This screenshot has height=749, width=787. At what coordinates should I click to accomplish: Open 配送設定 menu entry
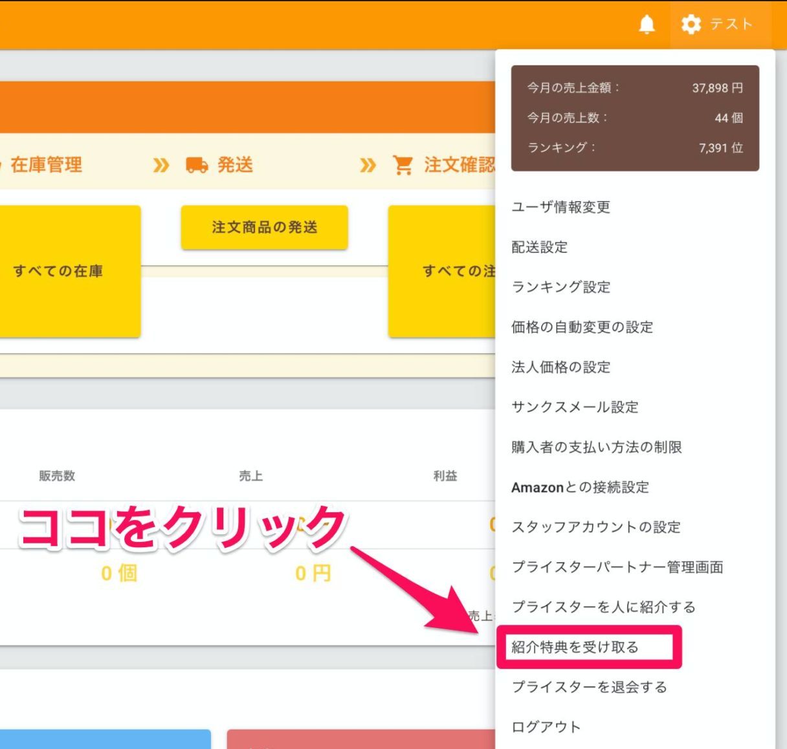[539, 247]
